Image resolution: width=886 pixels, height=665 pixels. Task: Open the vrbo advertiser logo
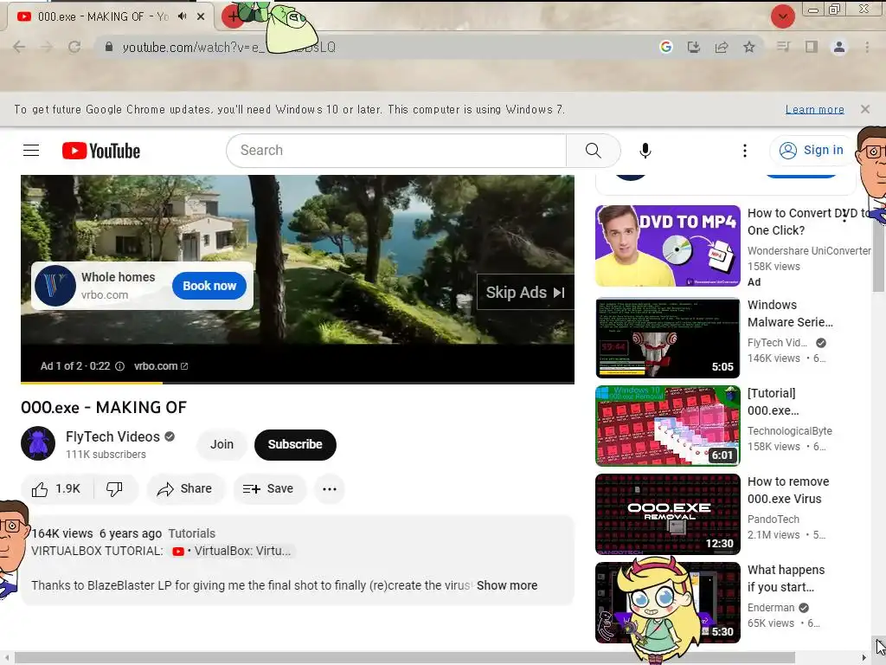[55, 286]
